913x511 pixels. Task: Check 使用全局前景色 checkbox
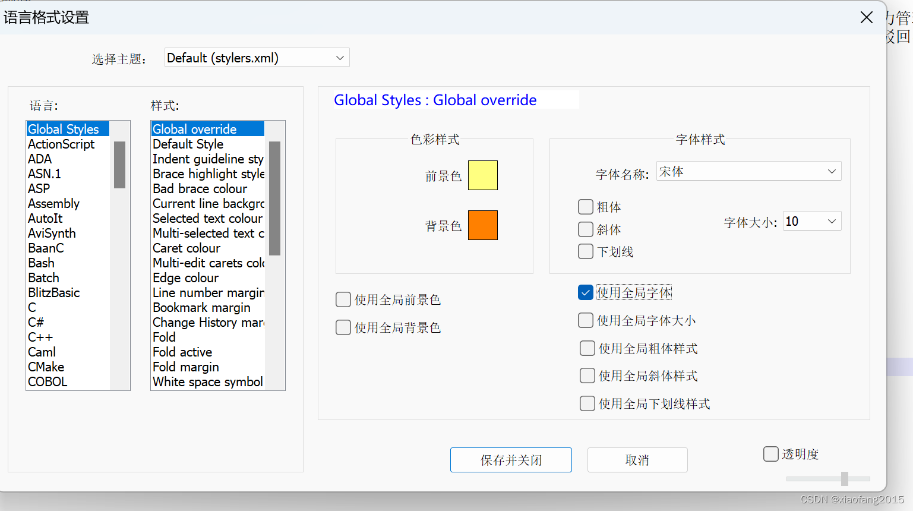(343, 299)
